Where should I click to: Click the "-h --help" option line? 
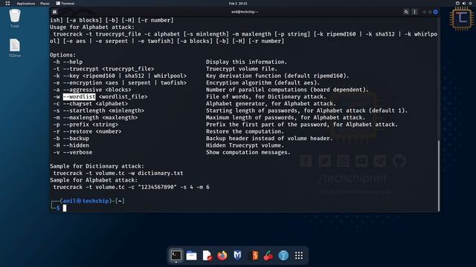click(x=68, y=62)
